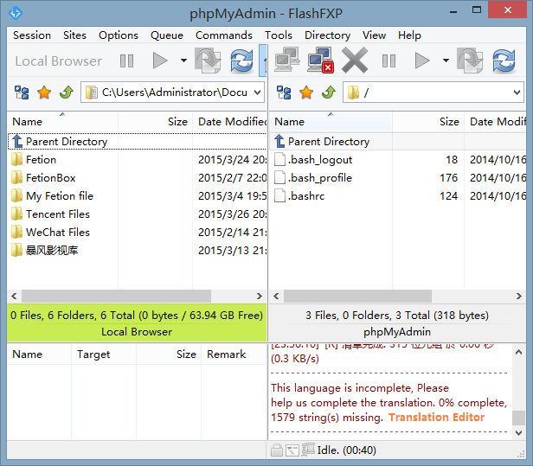Select remote Parent Directory row
This screenshot has width=533, height=466.
[x=398, y=141]
